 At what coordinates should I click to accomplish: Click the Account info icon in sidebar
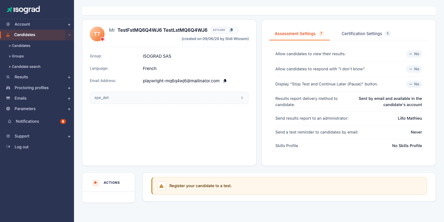8,24
